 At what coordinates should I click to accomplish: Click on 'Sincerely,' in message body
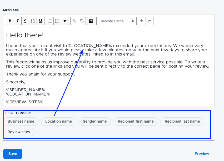pos(16,82)
